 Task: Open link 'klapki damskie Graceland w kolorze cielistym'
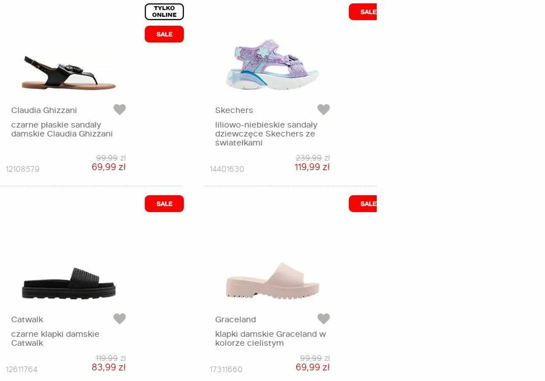point(271,338)
